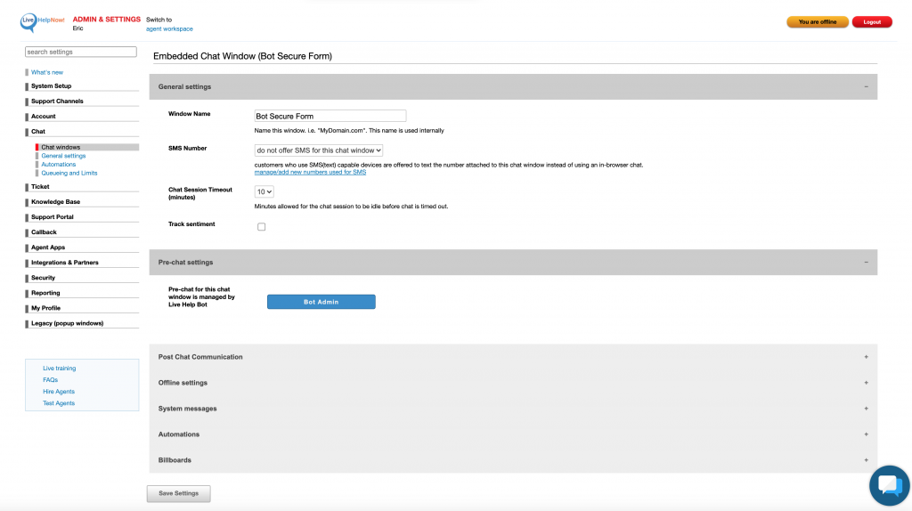Click the Bot Admin button
This screenshot has height=511, width=912.
321,302
